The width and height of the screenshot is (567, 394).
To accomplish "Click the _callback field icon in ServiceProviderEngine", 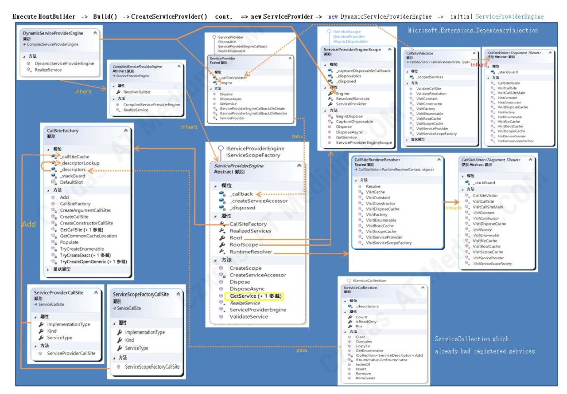I will tap(222, 194).
